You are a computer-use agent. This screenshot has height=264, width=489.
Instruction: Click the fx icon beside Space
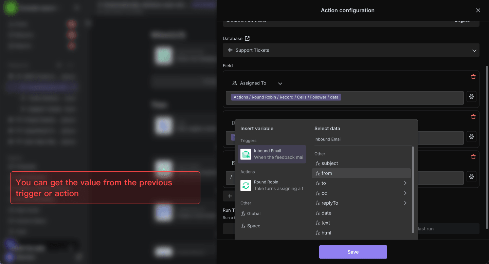tap(243, 226)
